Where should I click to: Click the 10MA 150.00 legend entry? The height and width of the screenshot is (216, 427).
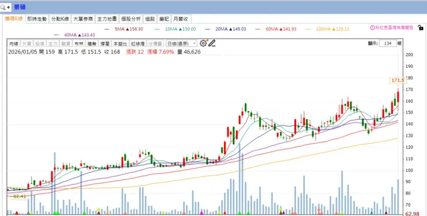(x=175, y=29)
